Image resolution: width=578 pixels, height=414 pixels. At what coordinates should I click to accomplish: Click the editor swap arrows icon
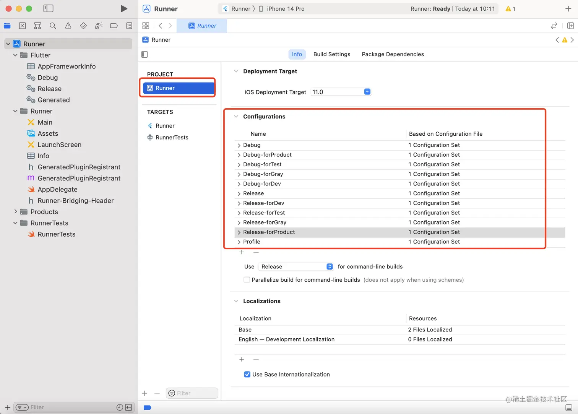pos(554,26)
